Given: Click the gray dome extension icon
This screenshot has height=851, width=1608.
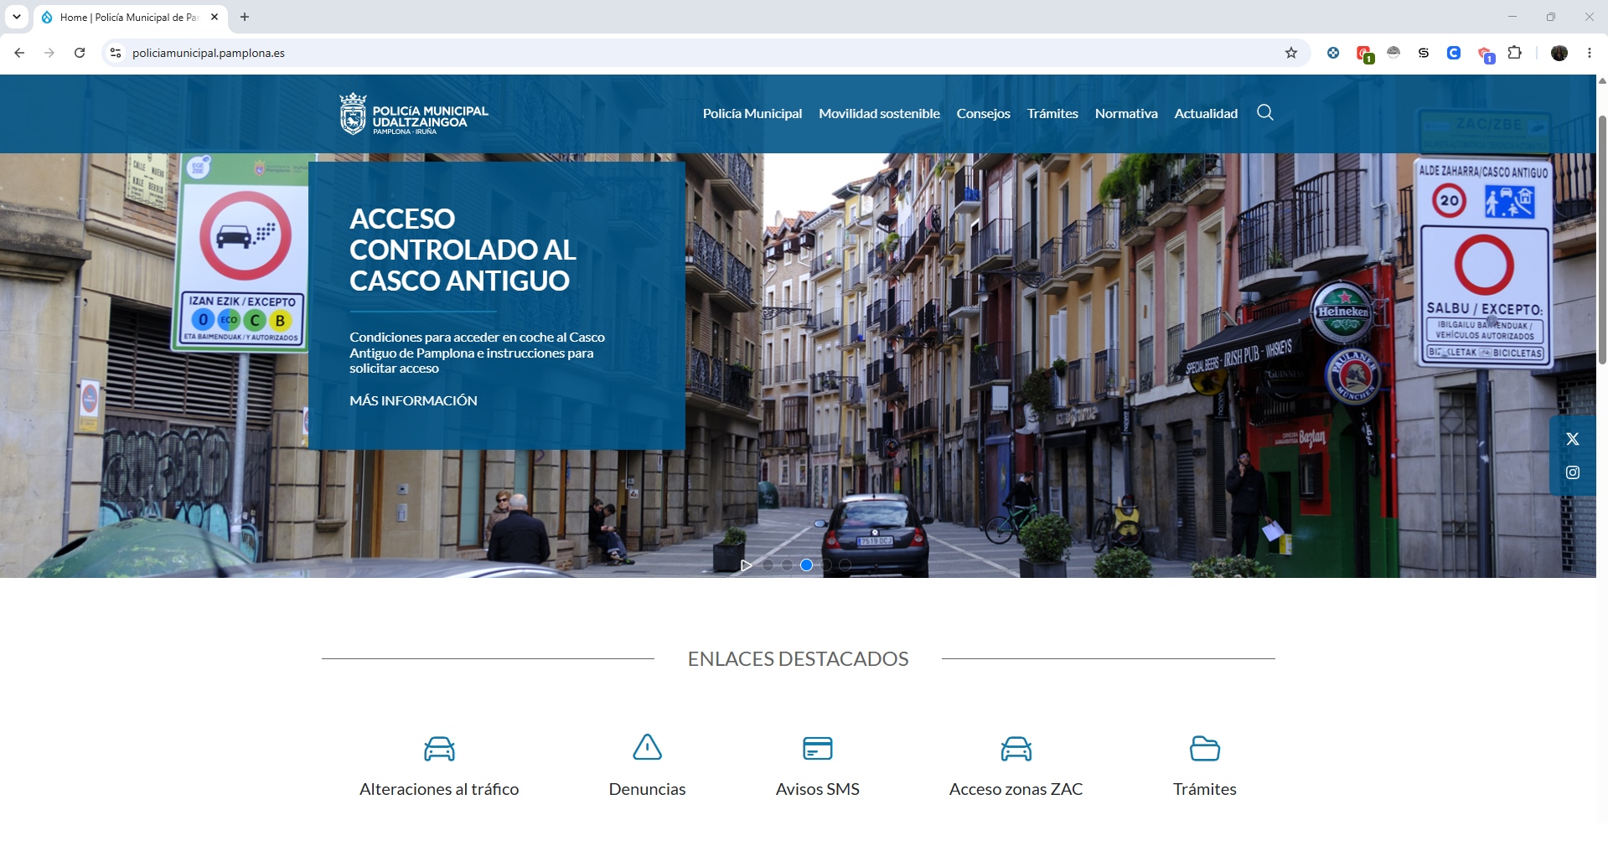Looking at the screenshot, I should [x=1393, y=53].
